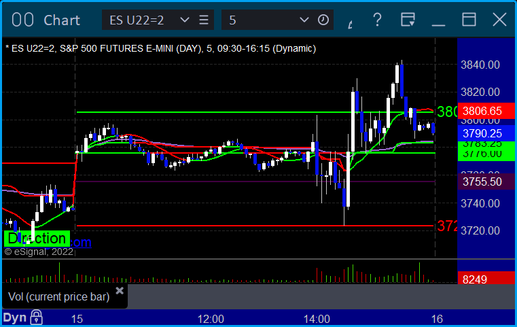Minimize the Chart window
The image size is (517, 327).
coord(438,24)
